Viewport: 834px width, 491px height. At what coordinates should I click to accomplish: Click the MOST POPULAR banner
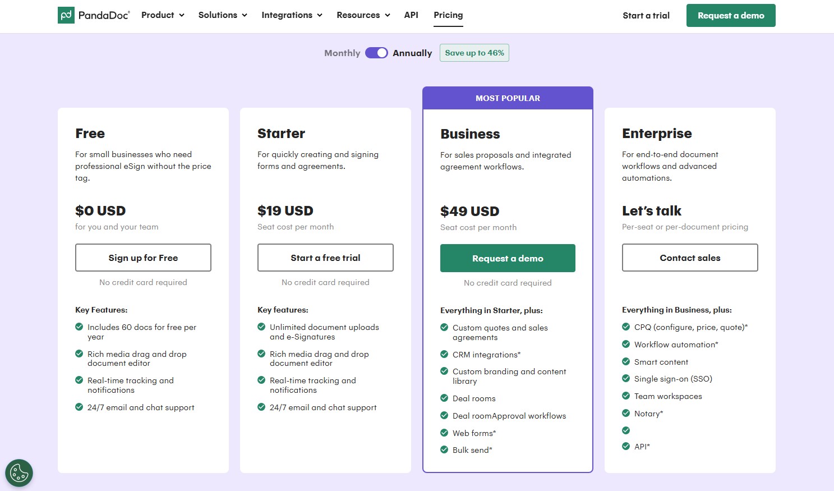[x=508, y=98]
